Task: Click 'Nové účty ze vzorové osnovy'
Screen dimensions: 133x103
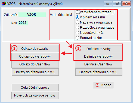Action: click(35, 95)
